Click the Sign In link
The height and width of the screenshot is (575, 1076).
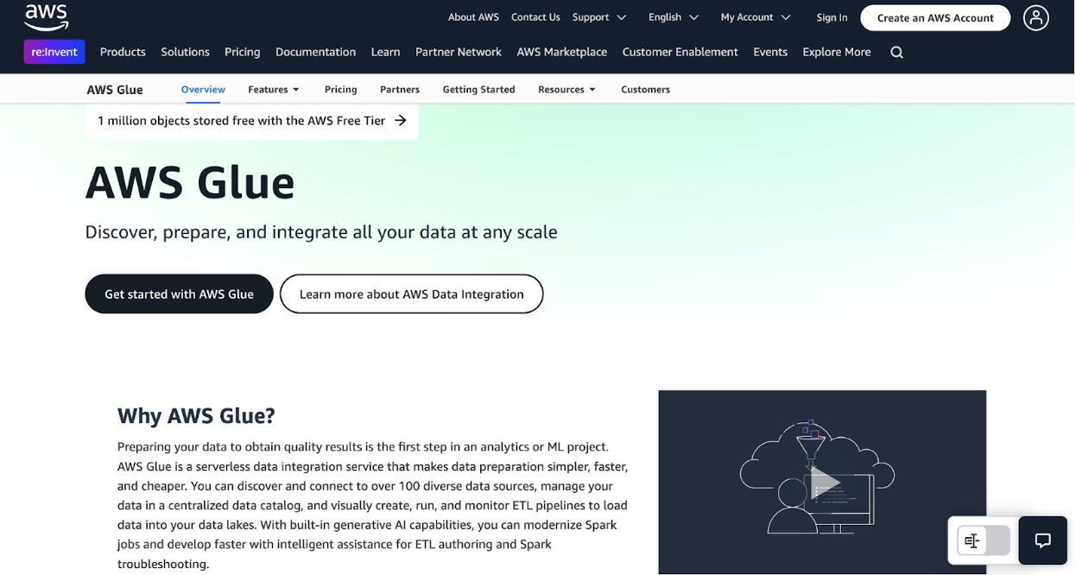coord(832,17)
